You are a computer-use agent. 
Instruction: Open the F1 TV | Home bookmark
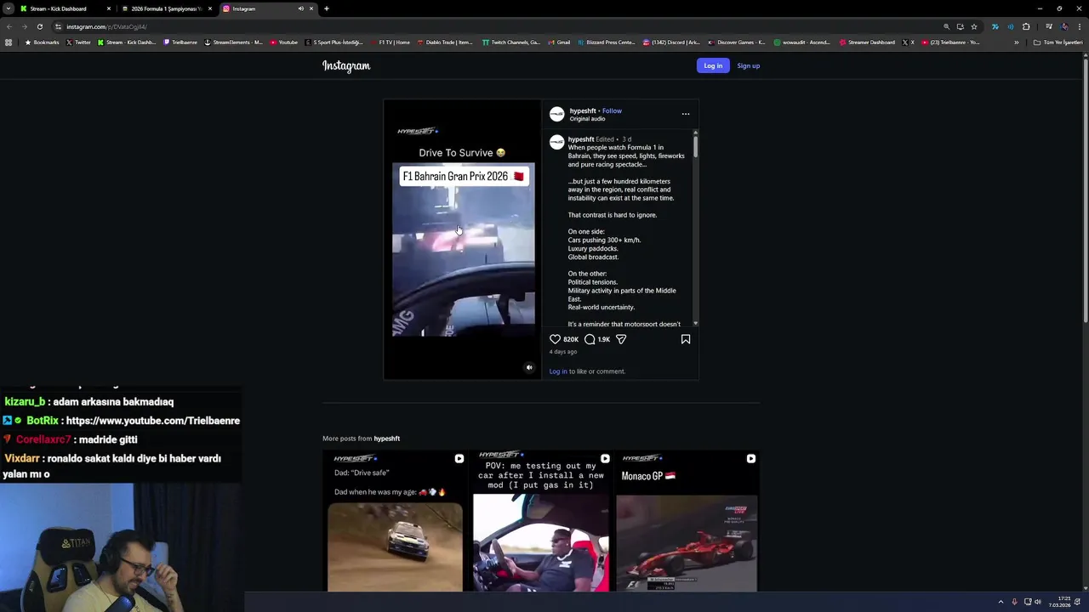391,42
